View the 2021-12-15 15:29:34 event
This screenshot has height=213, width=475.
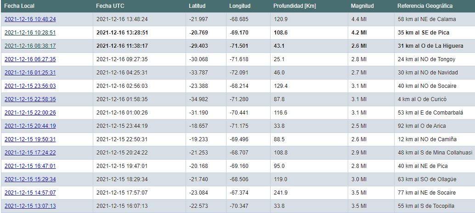point(30,179)
